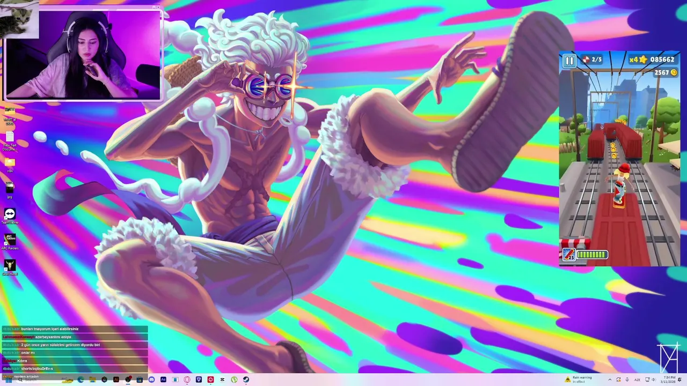Viewport: 687px width, 386px height.
Task: Open uTorrent from the taskbar
Action: (234, 380)
